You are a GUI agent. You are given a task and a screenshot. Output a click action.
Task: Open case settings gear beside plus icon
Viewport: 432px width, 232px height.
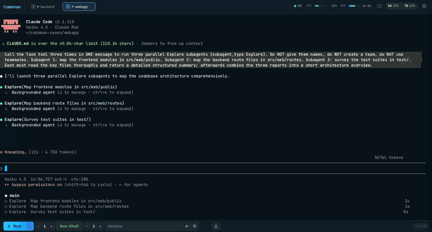point(194,226)
